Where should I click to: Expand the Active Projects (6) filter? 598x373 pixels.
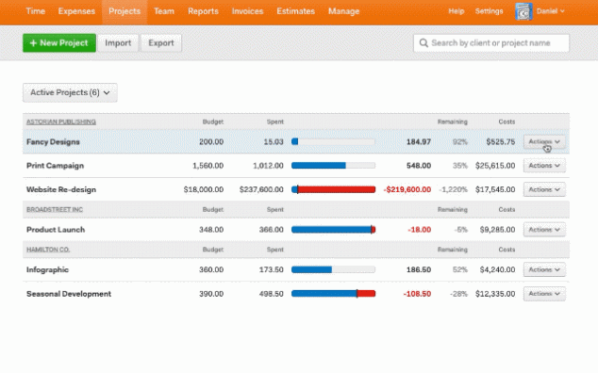tap(70, 92)
